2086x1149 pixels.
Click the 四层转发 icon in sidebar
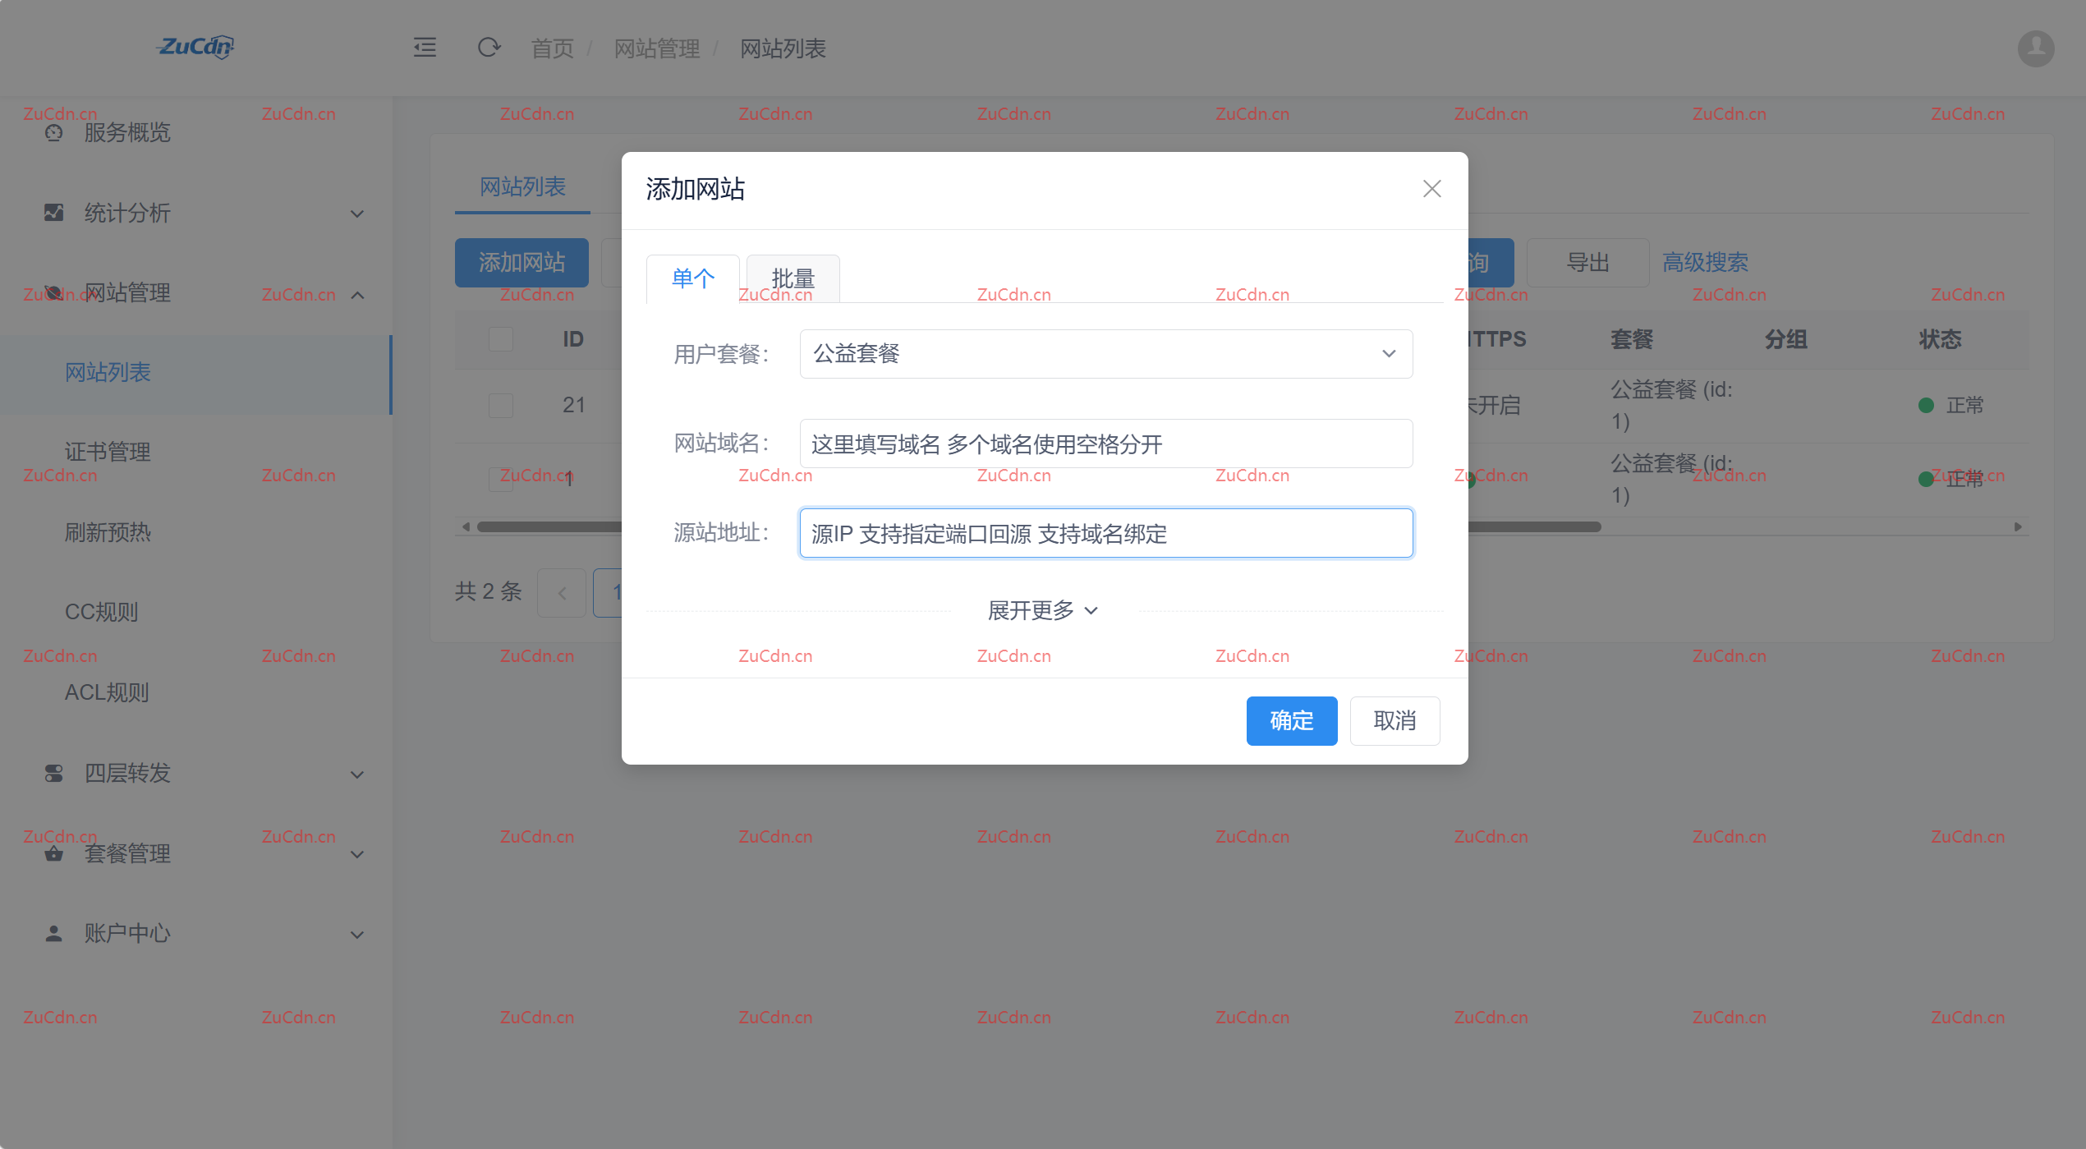pos(53,773)
